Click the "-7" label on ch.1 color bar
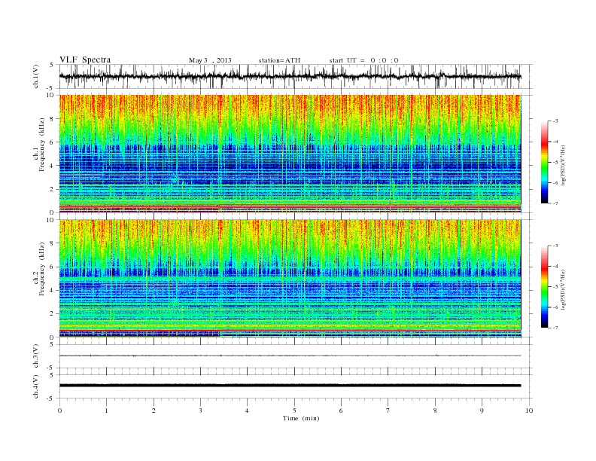The height and width of the screenshot is (461, 596). click(555, 203)
